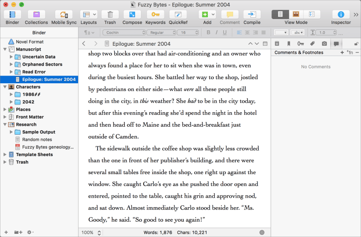Open binder gear actions menu
361x237 pixels.
tap(30, 232)
